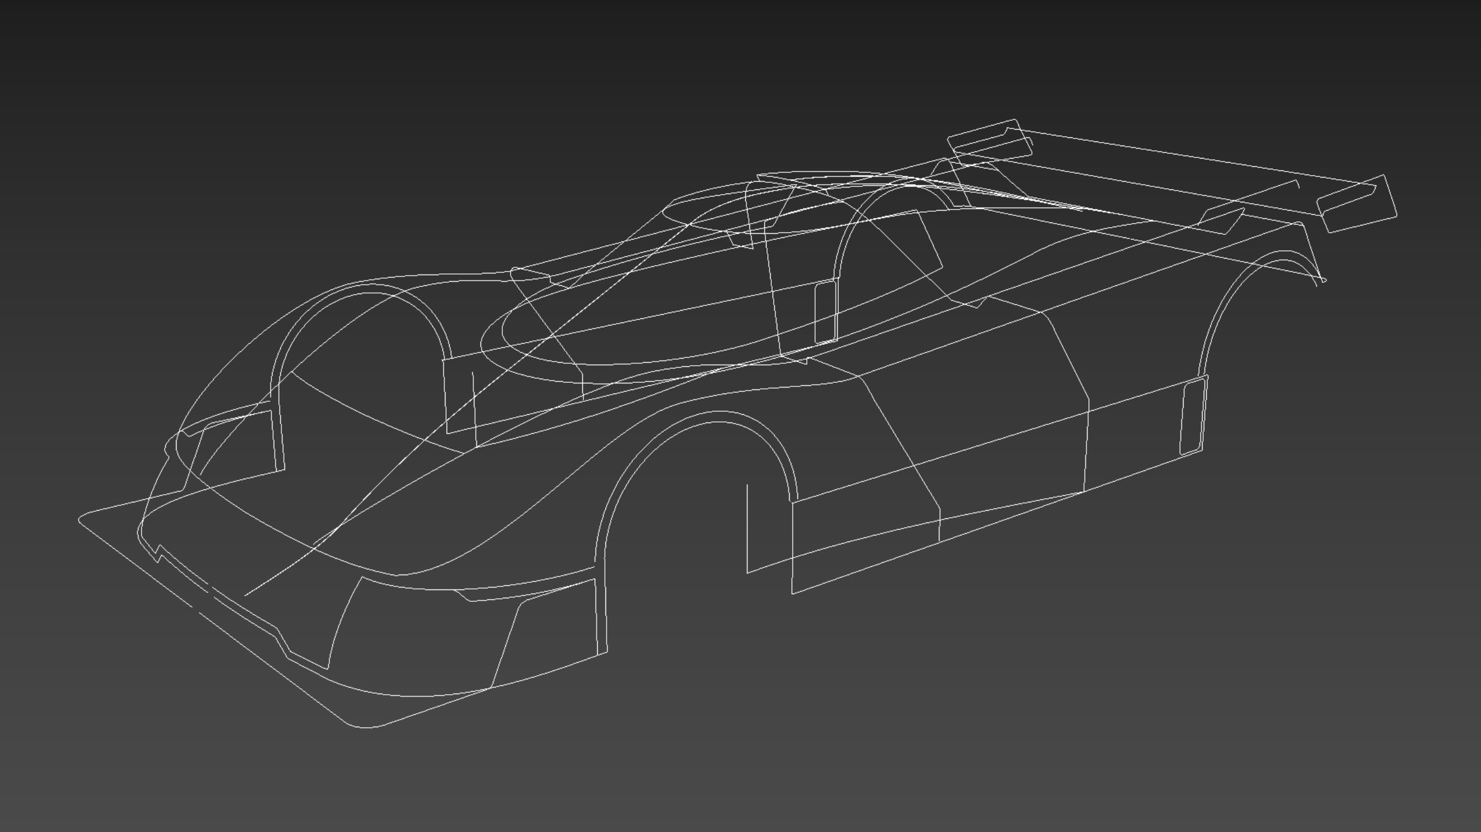This screenshot has height=832, width=1481.
Task: Select the rear wing left endplate outline
Action: [x=990, y=143]
